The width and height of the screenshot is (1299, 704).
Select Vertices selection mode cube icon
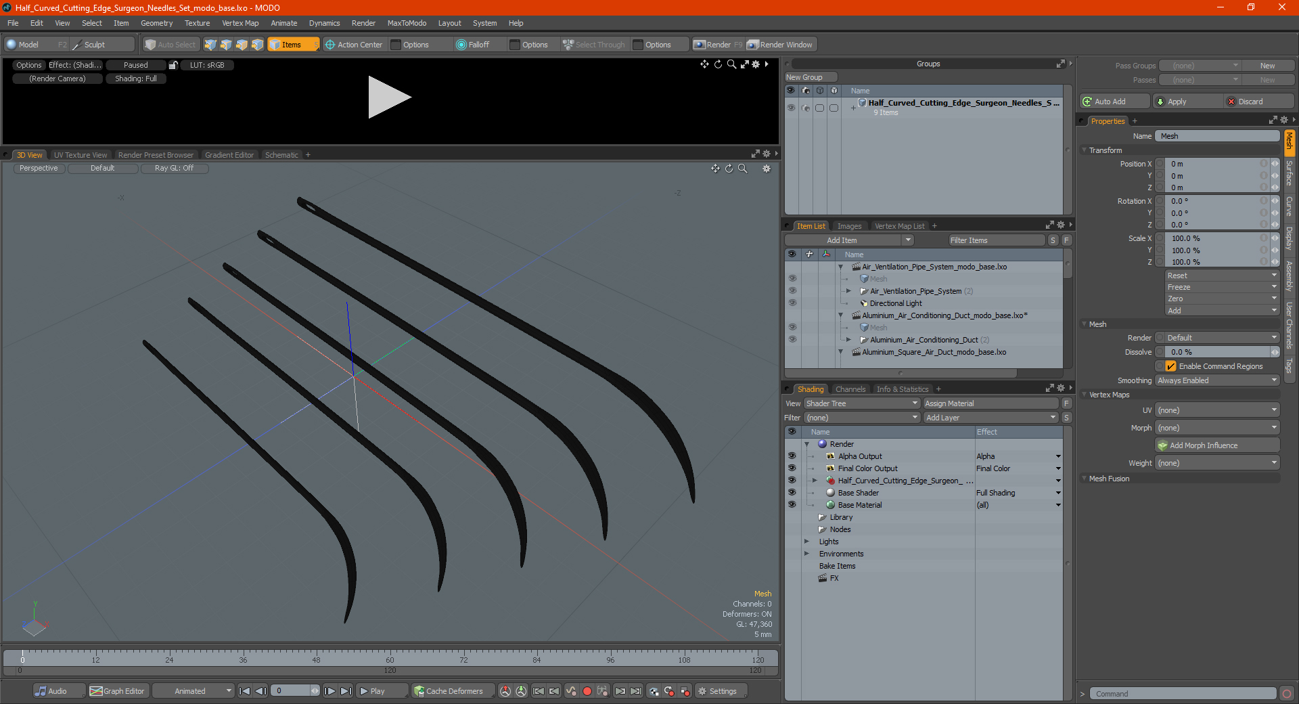click(210, 45)
